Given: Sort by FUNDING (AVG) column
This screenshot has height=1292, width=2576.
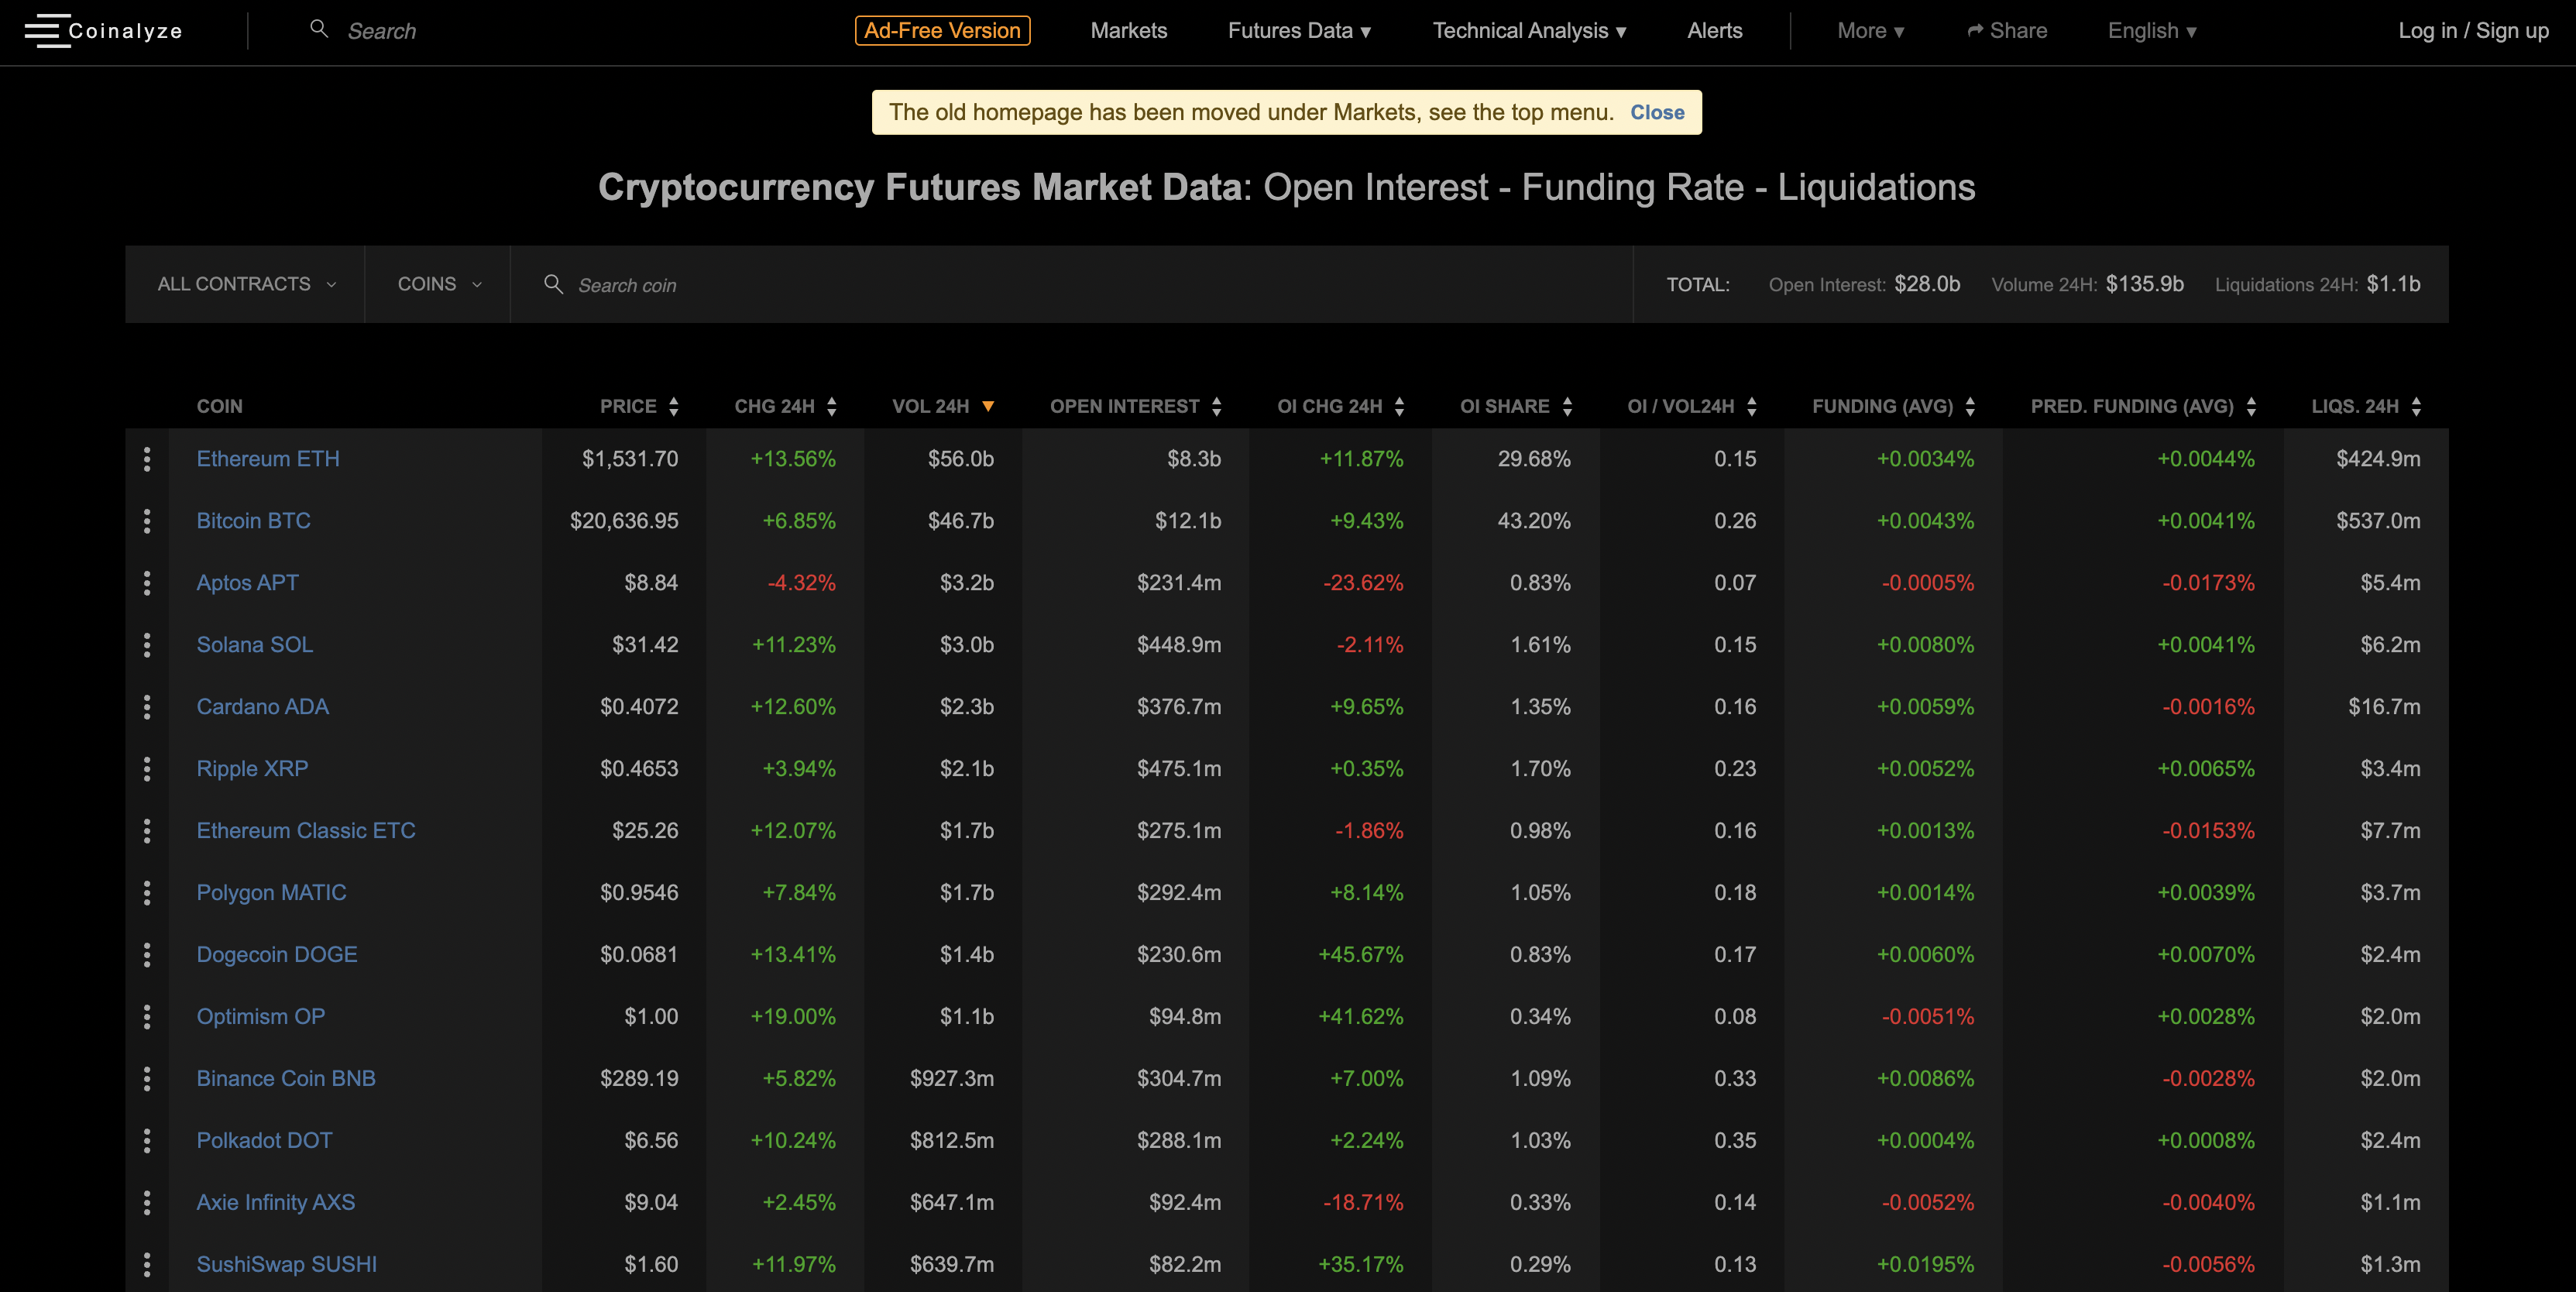Looking at the screenshot, I should (1893, 406).
